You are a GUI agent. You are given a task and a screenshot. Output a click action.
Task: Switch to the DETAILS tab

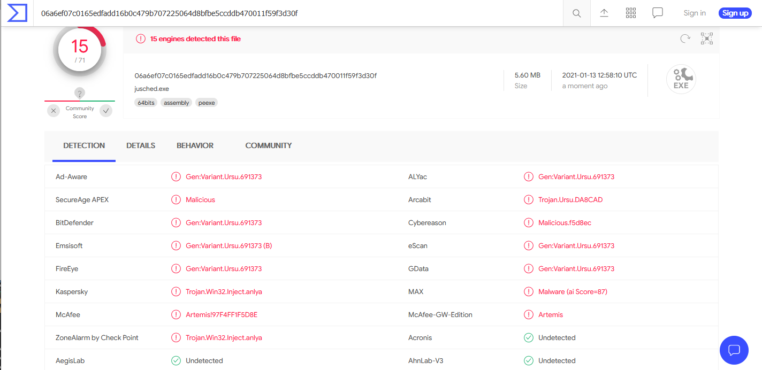click(x=141, y=145)
